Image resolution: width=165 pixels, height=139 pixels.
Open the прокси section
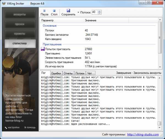coord(20,24)
